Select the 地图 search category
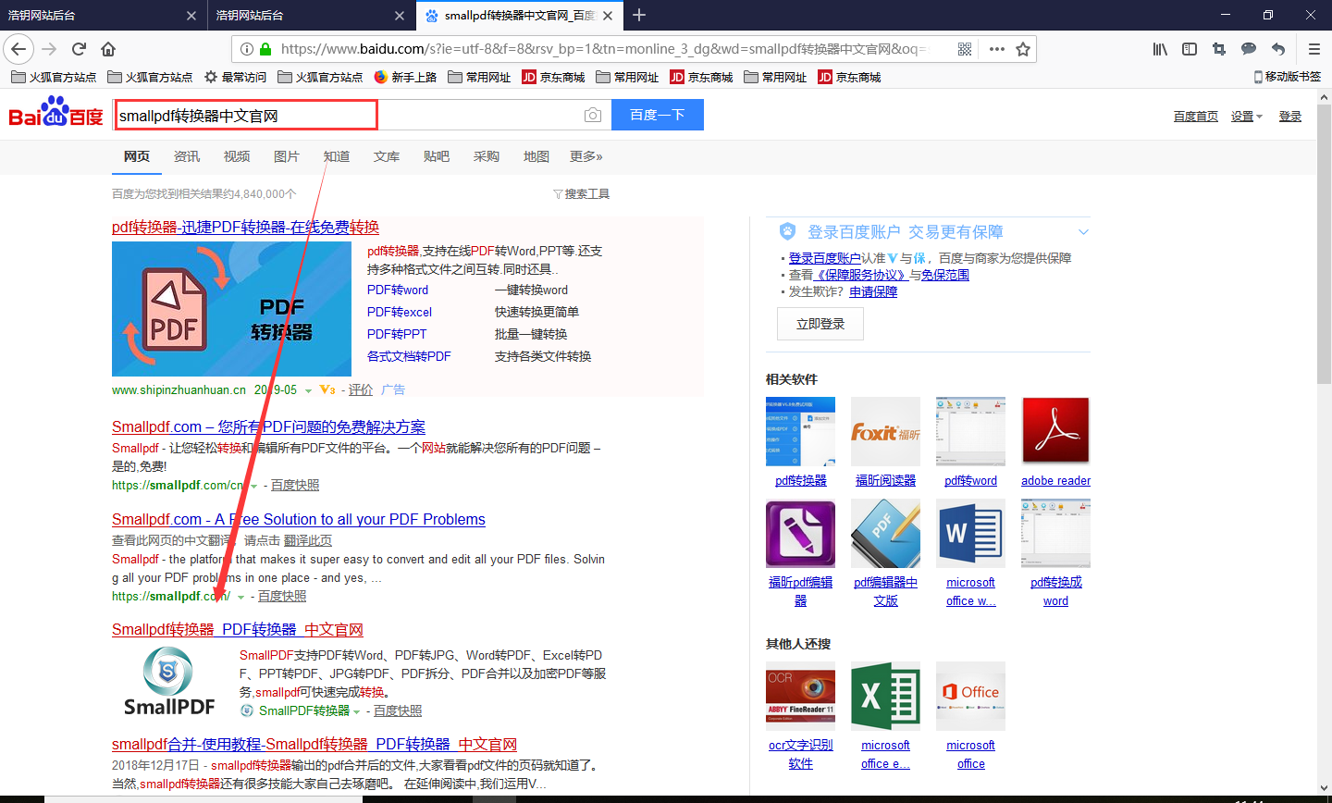 (x=536, y=156)
